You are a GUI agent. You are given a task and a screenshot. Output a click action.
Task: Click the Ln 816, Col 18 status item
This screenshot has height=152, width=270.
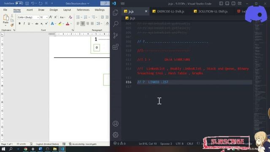[148, 144]
